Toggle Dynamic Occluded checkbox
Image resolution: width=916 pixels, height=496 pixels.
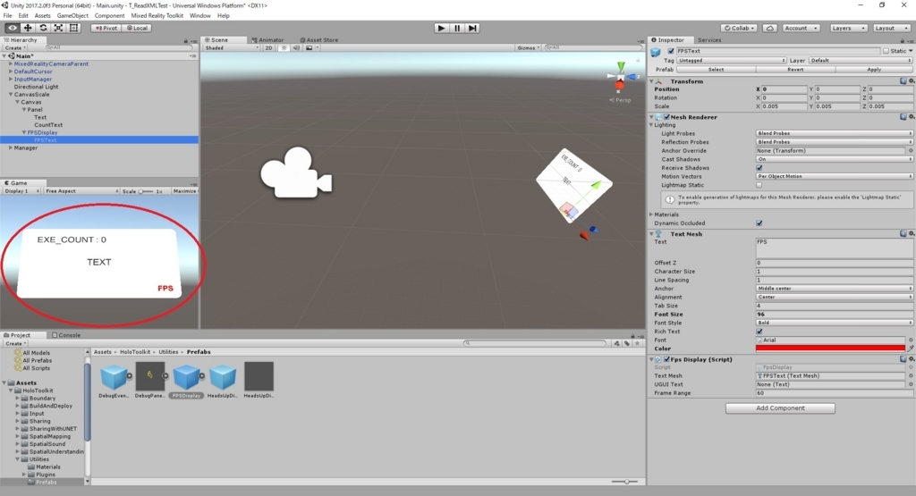click(x=759, y=223)
